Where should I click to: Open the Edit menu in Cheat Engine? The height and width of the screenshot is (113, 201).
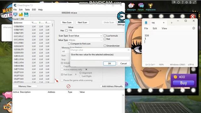21,10
